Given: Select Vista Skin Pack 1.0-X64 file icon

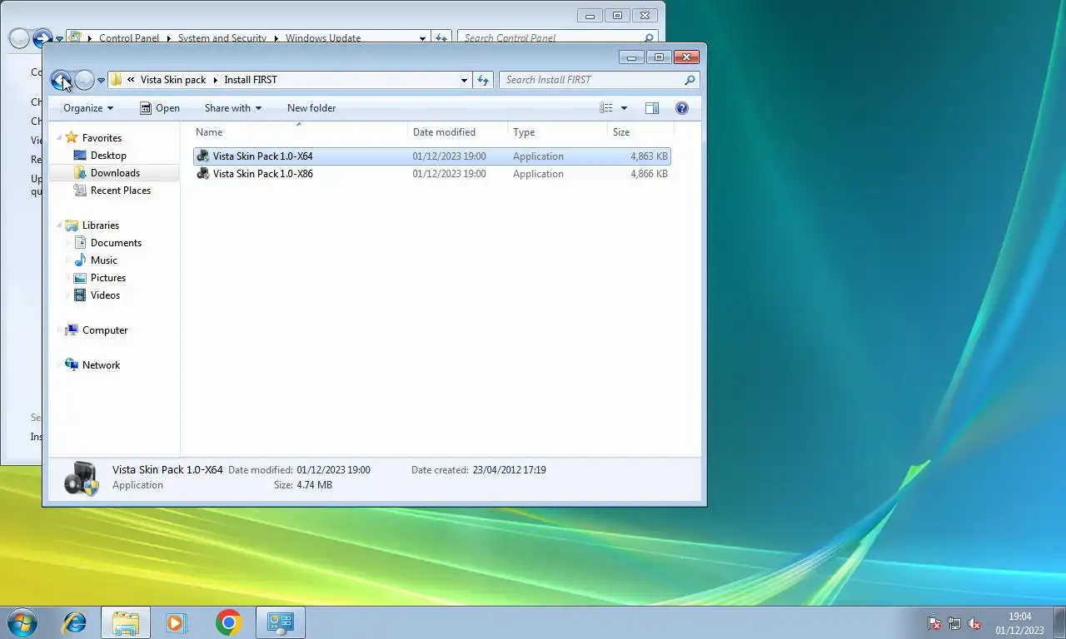Looking at the screenshot, I should 202,156.
